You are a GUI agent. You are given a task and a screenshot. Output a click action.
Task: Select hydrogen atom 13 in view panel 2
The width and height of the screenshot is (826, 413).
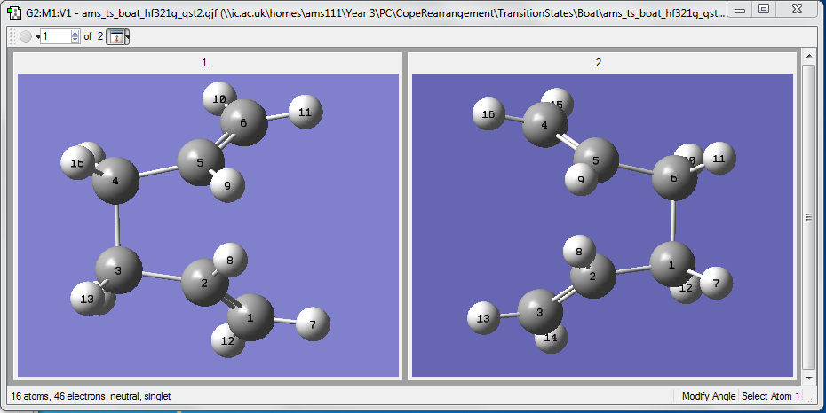[483, 318]
